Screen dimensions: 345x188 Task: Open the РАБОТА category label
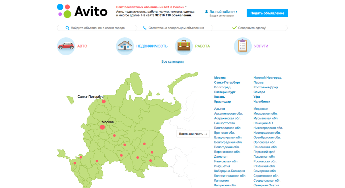(202, 46)
